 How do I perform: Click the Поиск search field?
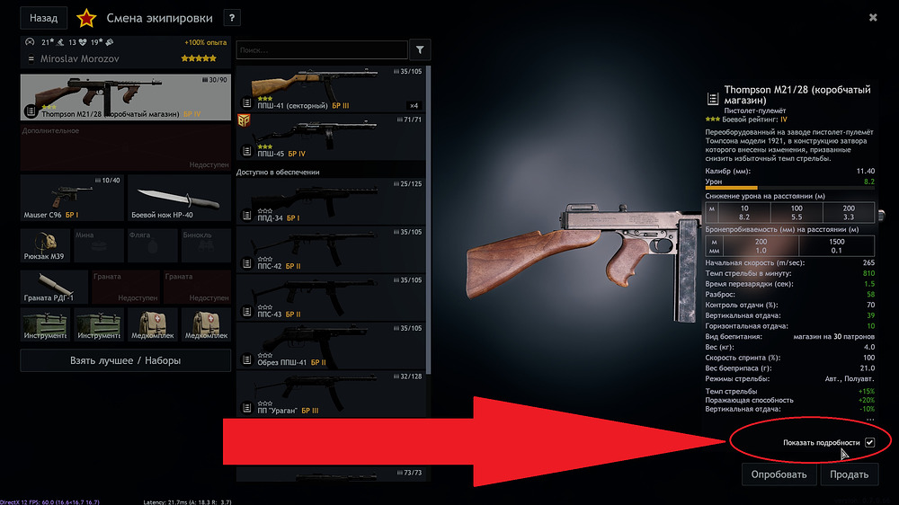[x=322, y=49]
